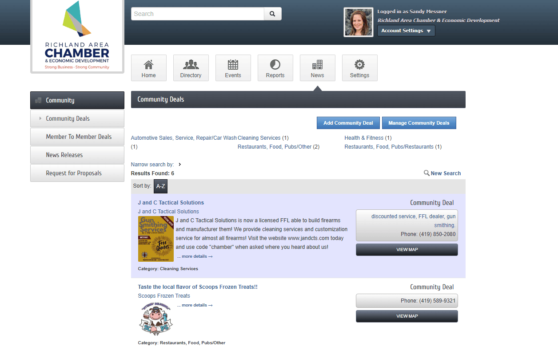The image size is (558, 350).
Task: Expand Community Deals sidebar item
Action: coord(77,118)
